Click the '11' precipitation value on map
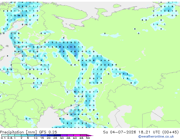 [x=71, y=47]
